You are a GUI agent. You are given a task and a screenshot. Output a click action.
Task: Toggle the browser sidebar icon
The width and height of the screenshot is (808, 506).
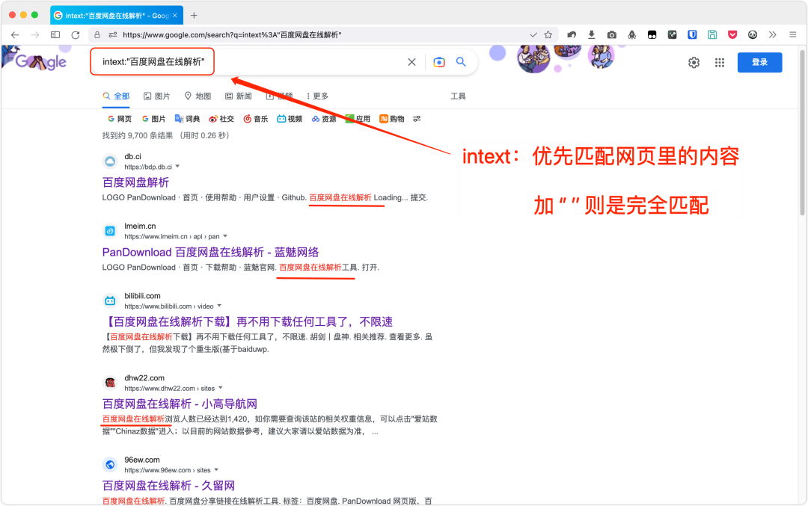(55, 35)
